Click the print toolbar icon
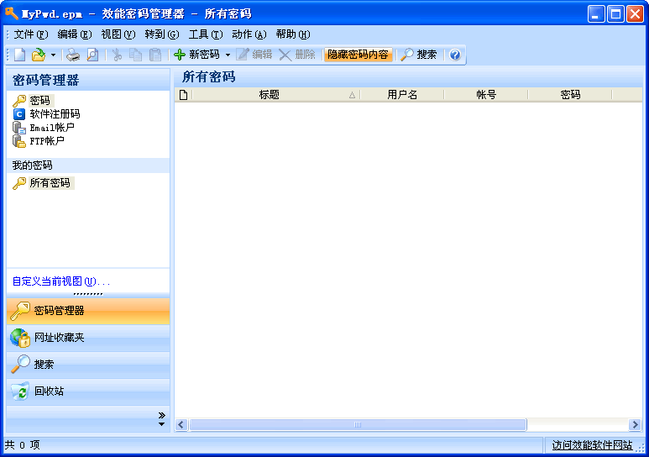The height and width of the screenshot is (457, 649). point(73,55)
